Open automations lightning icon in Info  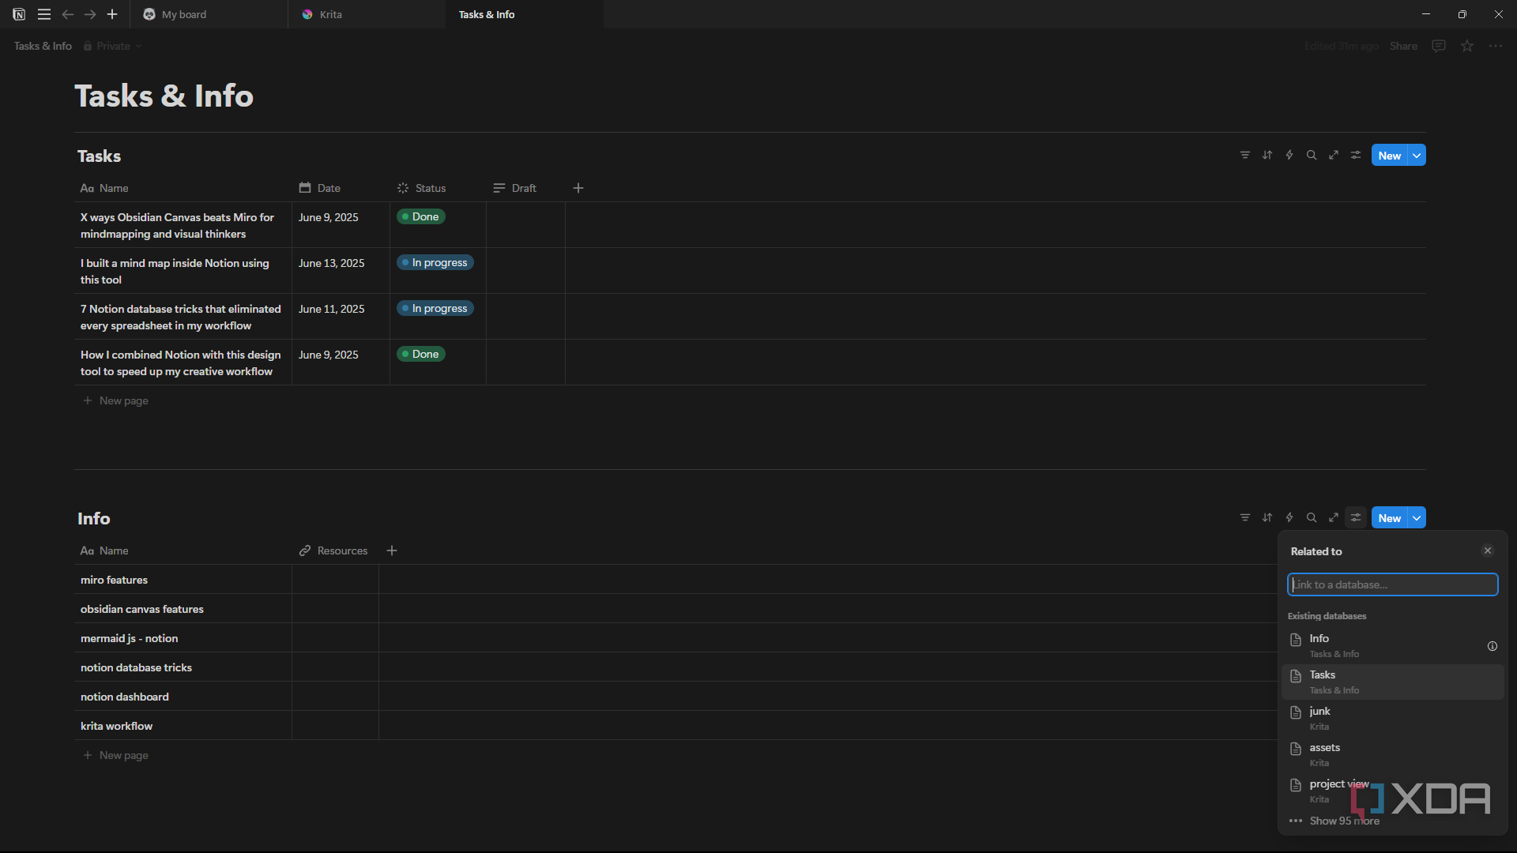(1289, 518)
